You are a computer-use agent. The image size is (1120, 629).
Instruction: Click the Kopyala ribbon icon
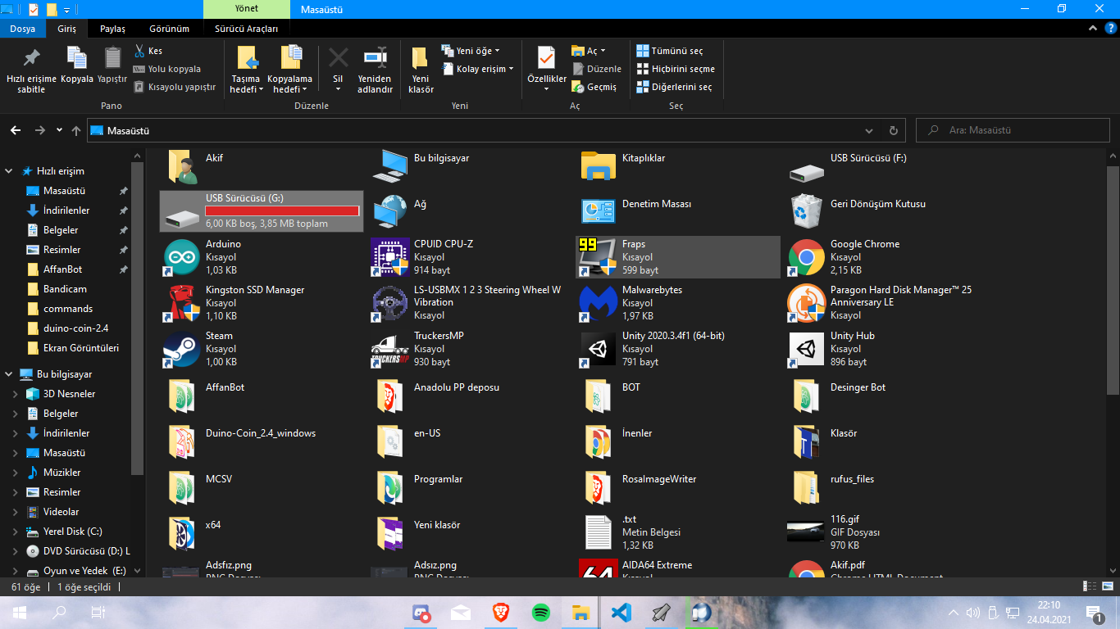(x=77, y=58)
